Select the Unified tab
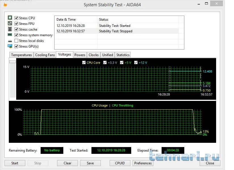This screenshot has width=234, height=170. coord(108,55)
